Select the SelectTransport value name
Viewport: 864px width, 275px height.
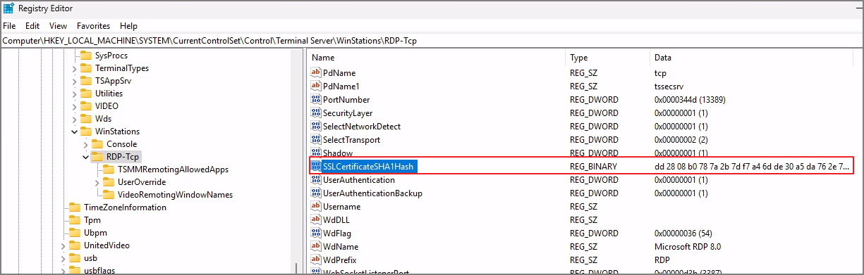click(351, 140)
